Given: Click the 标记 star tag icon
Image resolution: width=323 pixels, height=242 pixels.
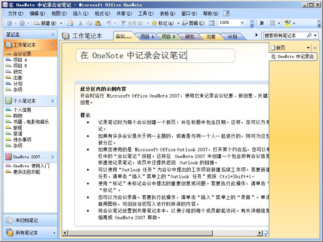Looking at the screenshot, I should pyautogui.click(x=154, y=23).
